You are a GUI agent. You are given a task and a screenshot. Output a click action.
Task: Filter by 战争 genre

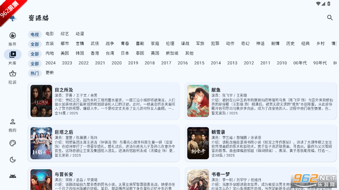click(x=110, y=44)
